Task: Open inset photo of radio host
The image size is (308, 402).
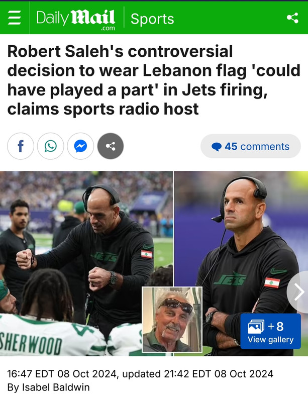Action: click(x=172, y=320)
